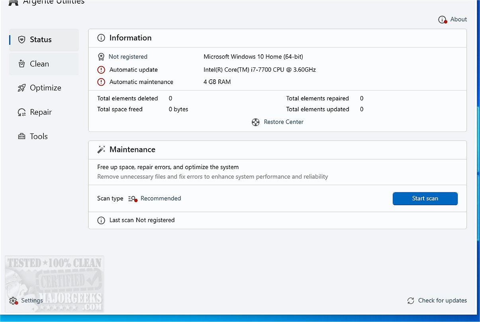
Task: Open the Status shield icon
Action: [22, 39]
